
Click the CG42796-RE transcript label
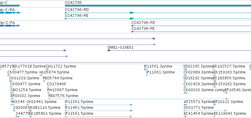(x=76, y=16)
